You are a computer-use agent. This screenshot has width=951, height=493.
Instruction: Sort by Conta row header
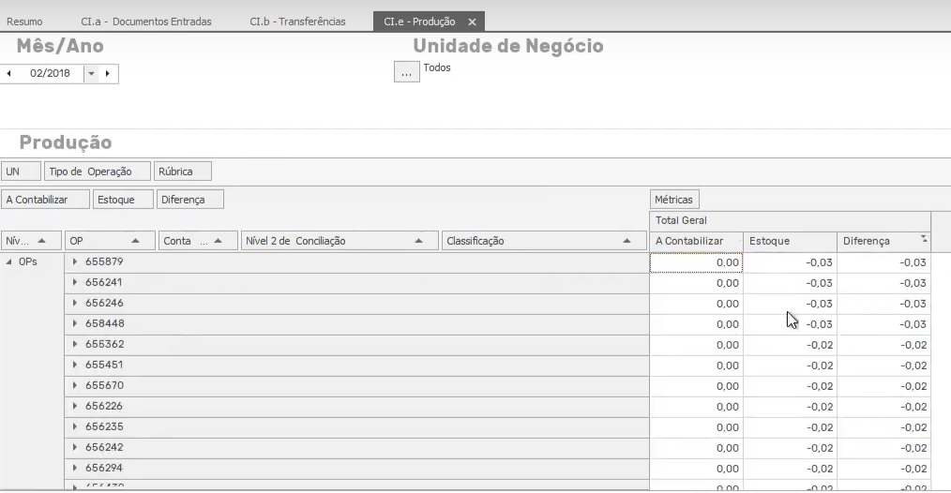198,241
